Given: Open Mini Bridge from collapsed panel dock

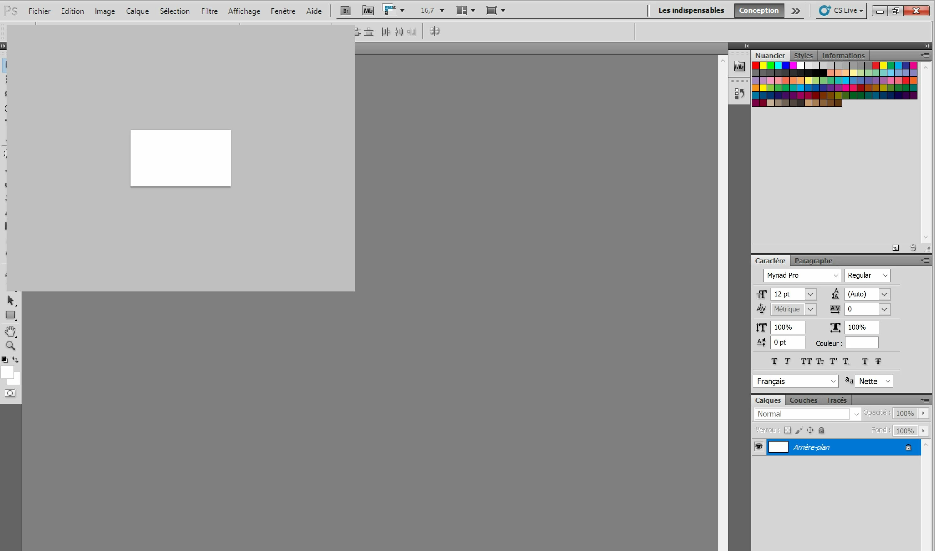Looking at the screenshot, I should coord(739,67).
